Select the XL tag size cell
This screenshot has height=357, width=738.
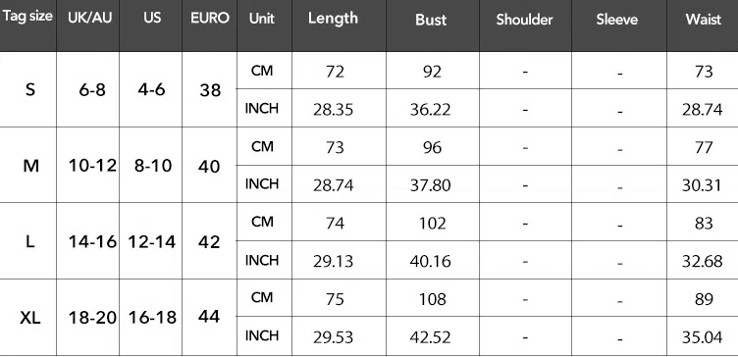point(30,318)
